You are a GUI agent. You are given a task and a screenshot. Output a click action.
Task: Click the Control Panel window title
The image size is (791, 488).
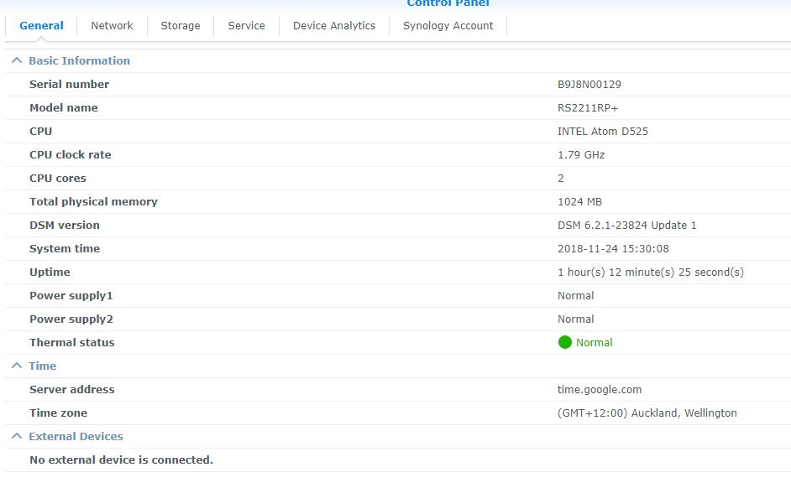(448, 3)
